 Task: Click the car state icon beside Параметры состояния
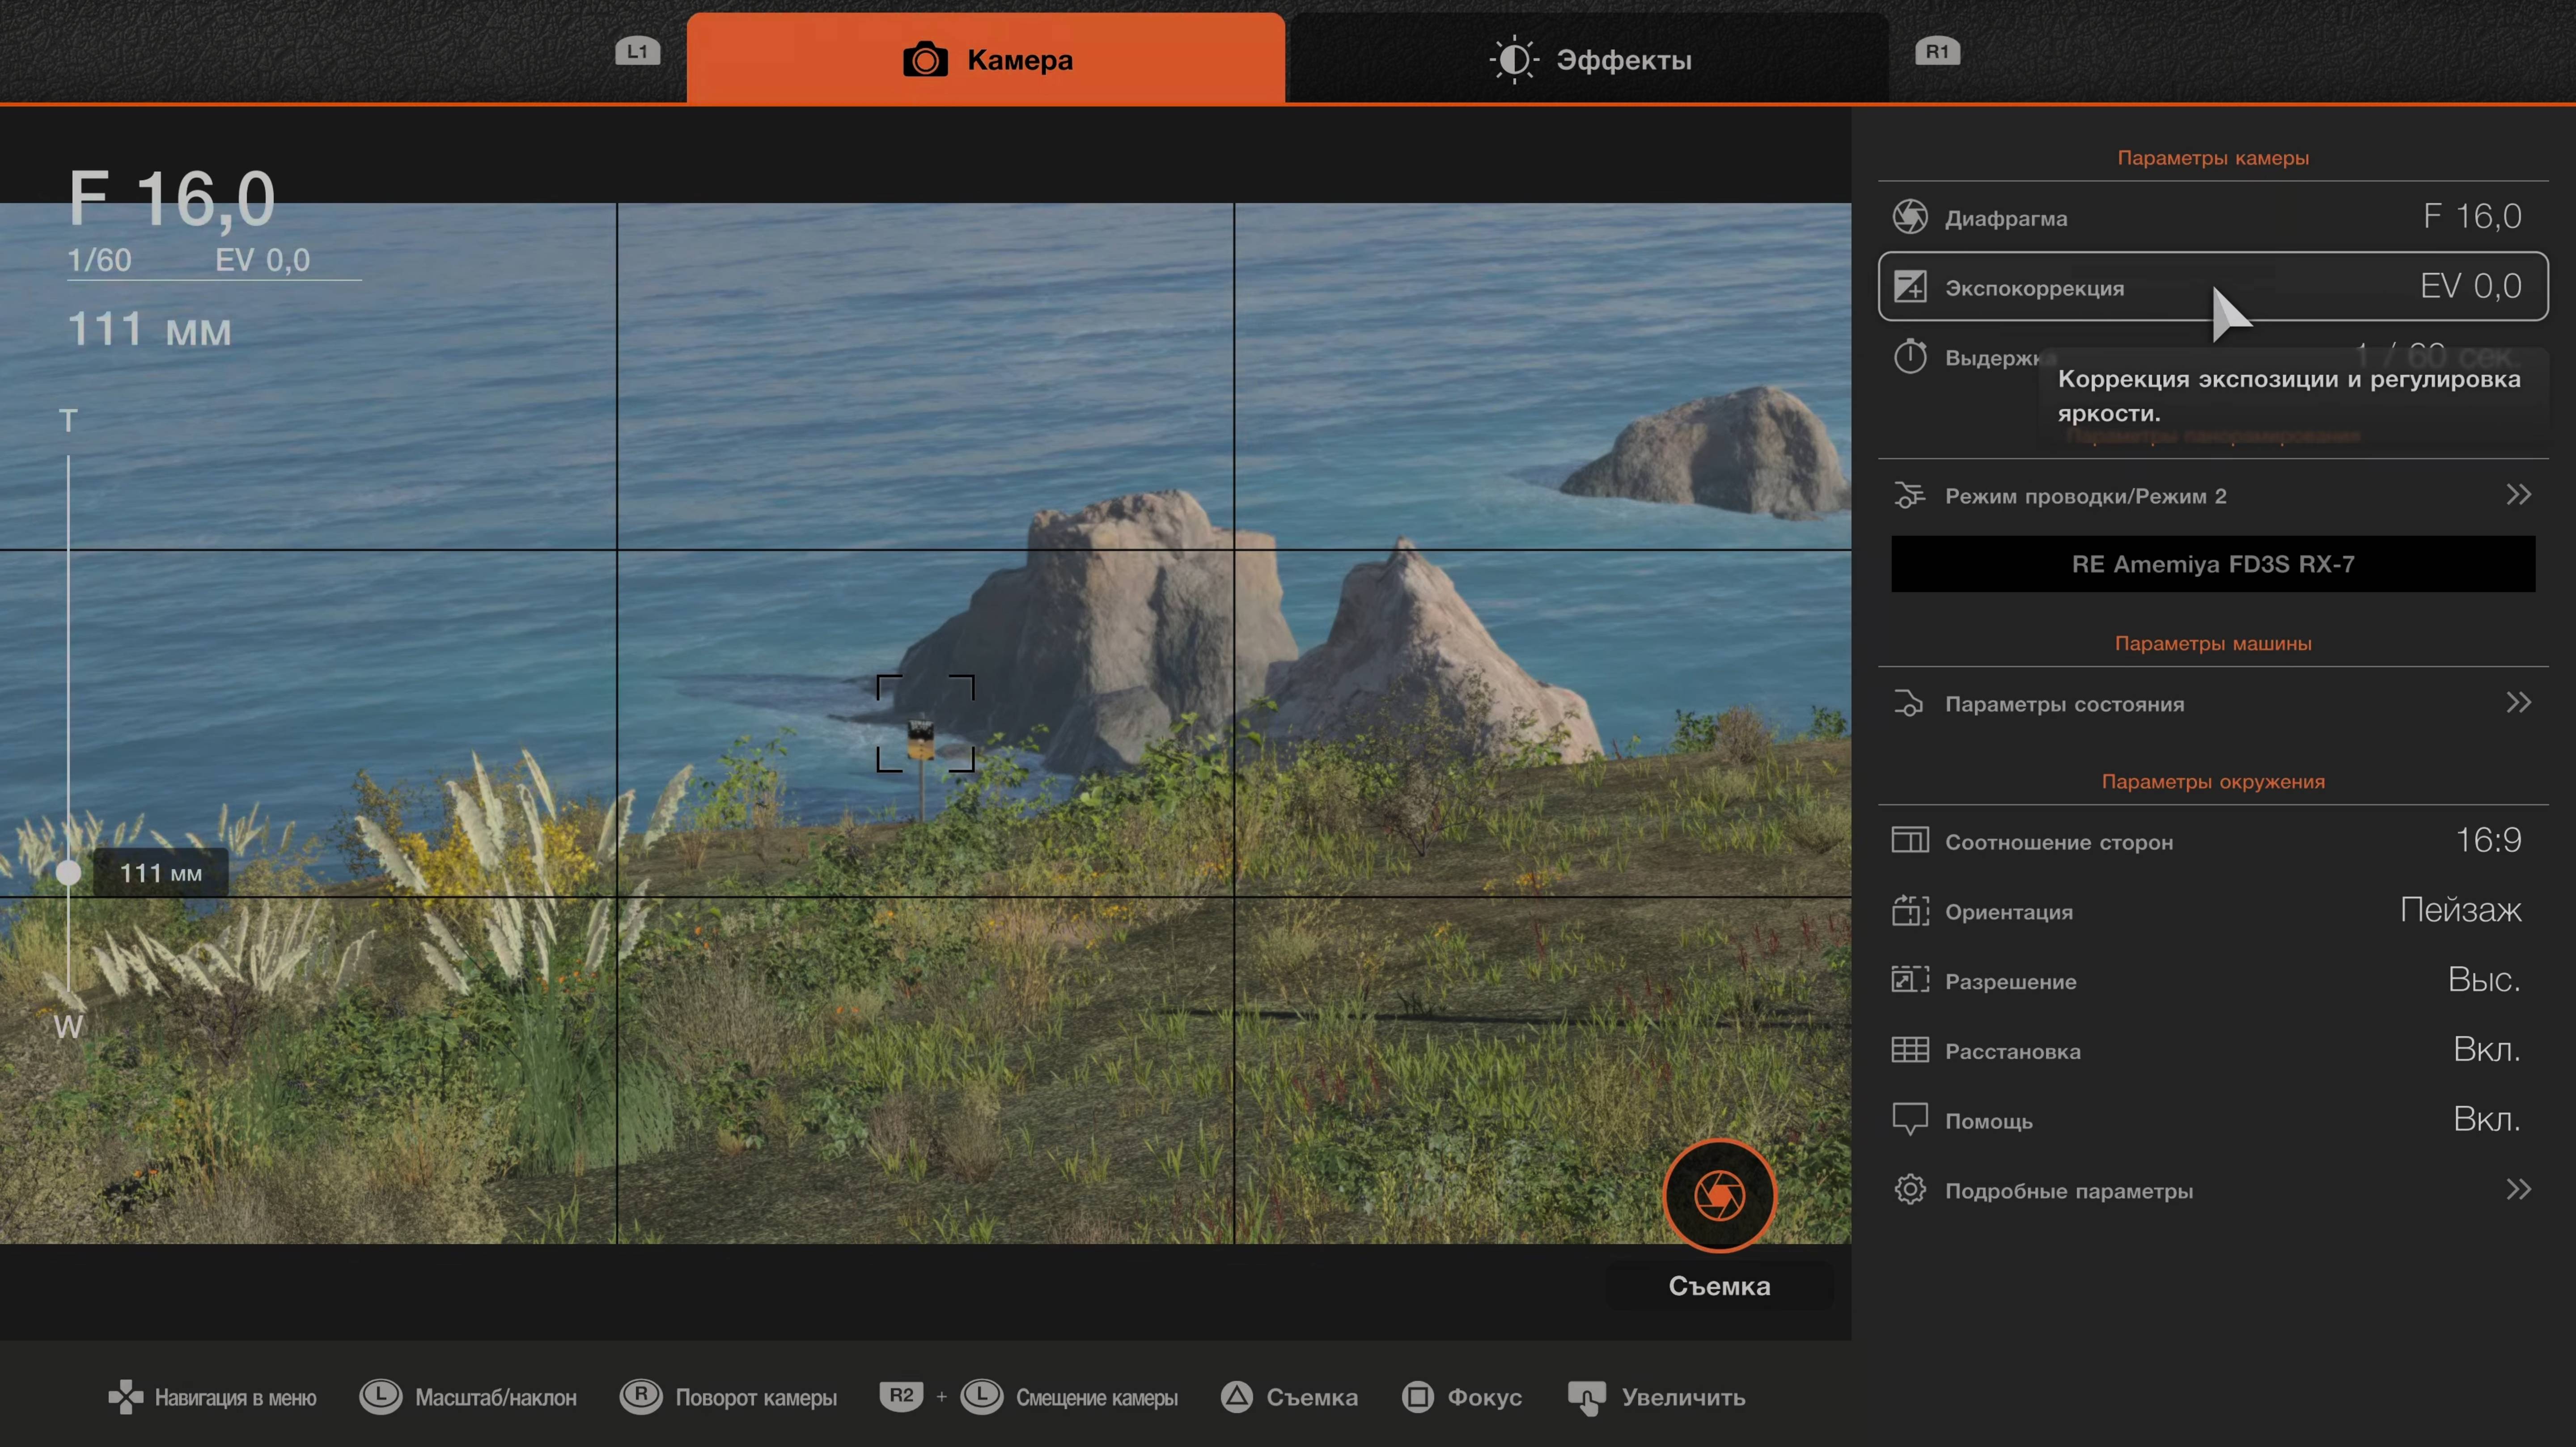pos(1909,703)
